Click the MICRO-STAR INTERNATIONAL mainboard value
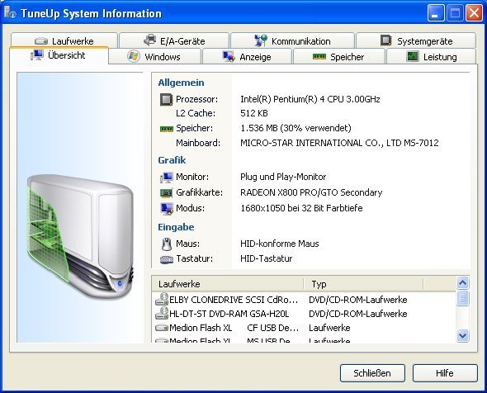Screen dimensions: 487x393 coord(339,143)
